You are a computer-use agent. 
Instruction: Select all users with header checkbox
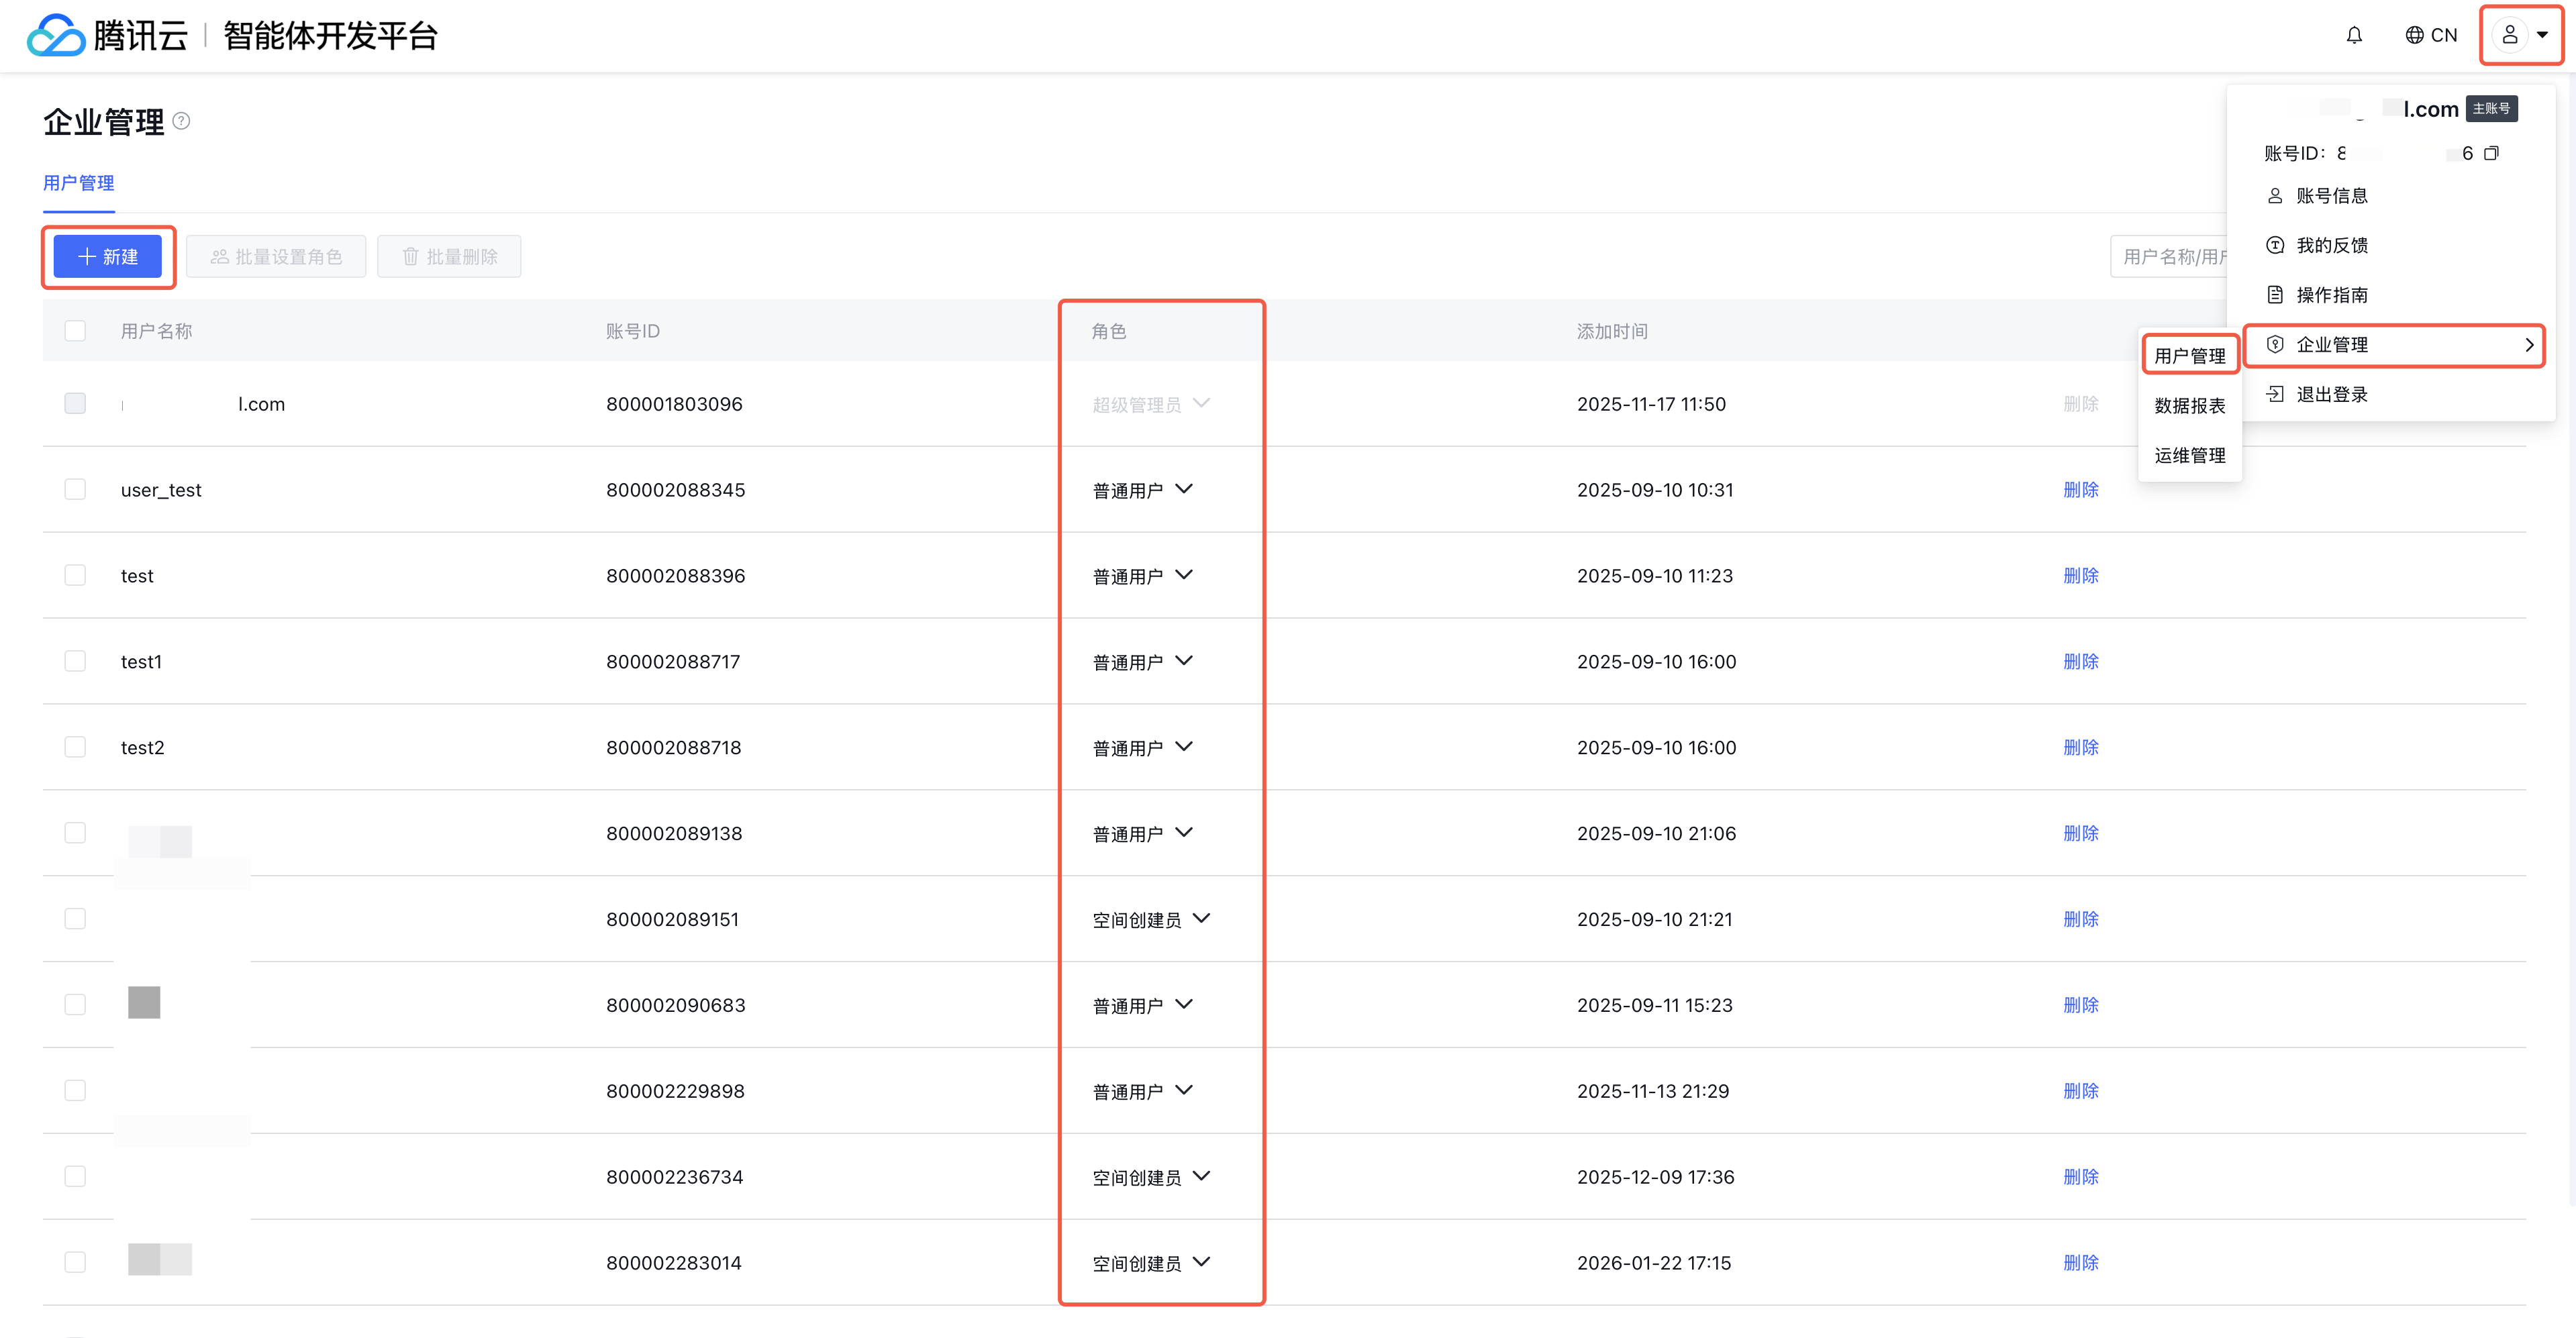point(75,331)
